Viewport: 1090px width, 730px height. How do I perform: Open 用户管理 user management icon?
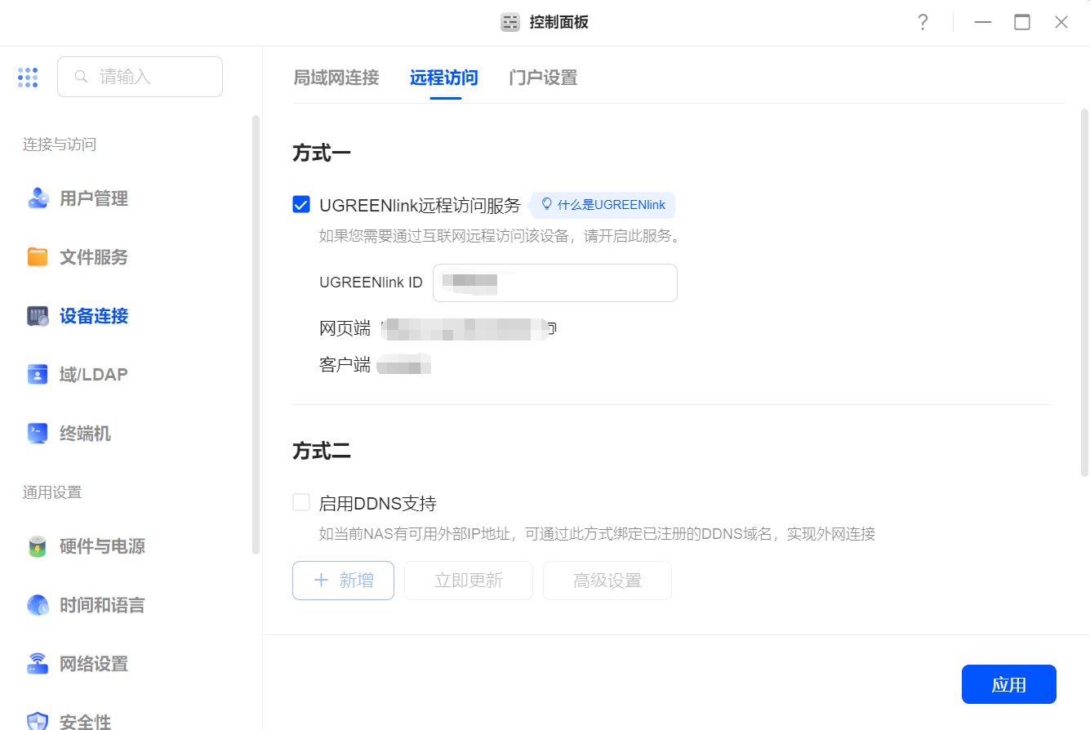click(x=38, y=198)
